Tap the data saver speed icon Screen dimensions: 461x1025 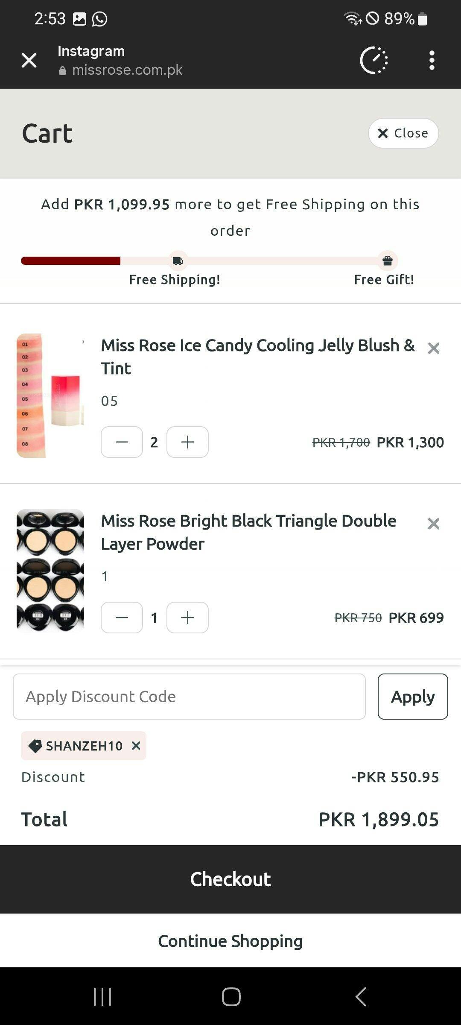coord(374,60)
